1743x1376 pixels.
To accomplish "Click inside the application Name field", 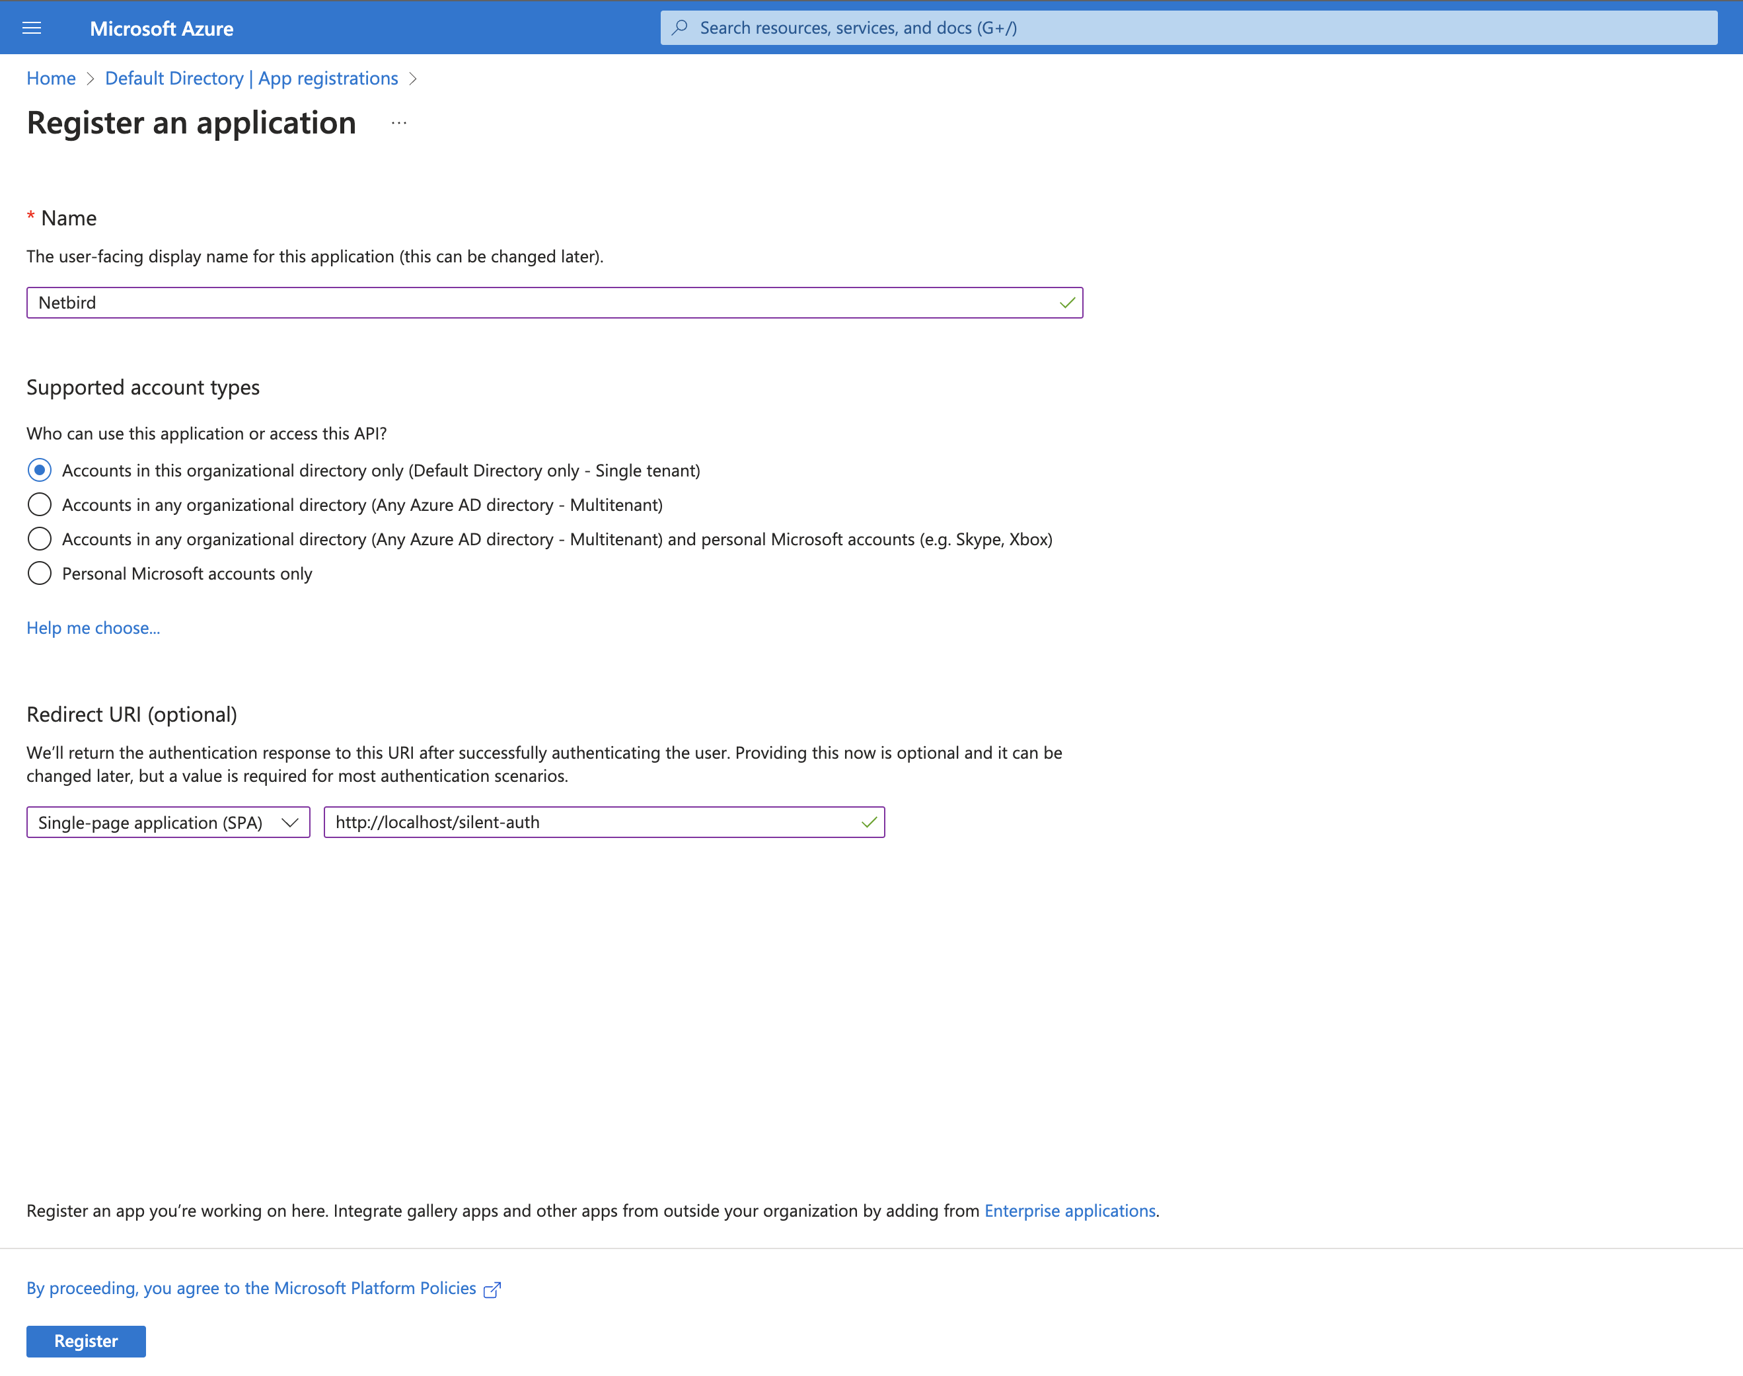I will pyautogui.click(x=554, y=303).
